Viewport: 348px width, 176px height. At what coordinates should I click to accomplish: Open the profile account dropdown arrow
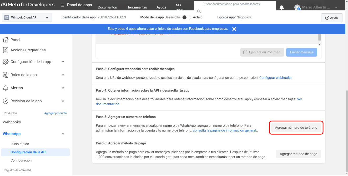[x=336, y=7]
